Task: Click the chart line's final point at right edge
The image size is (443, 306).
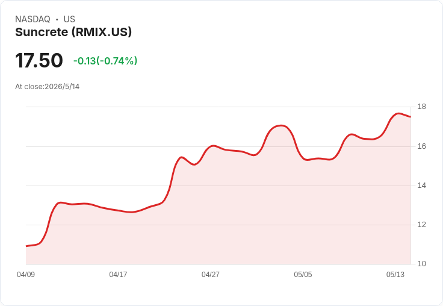Action: click(410, 116)
